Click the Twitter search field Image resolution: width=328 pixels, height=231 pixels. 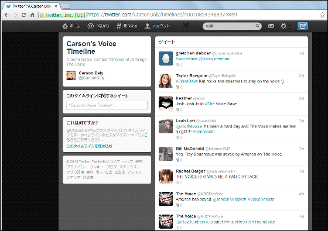point(232,26)
